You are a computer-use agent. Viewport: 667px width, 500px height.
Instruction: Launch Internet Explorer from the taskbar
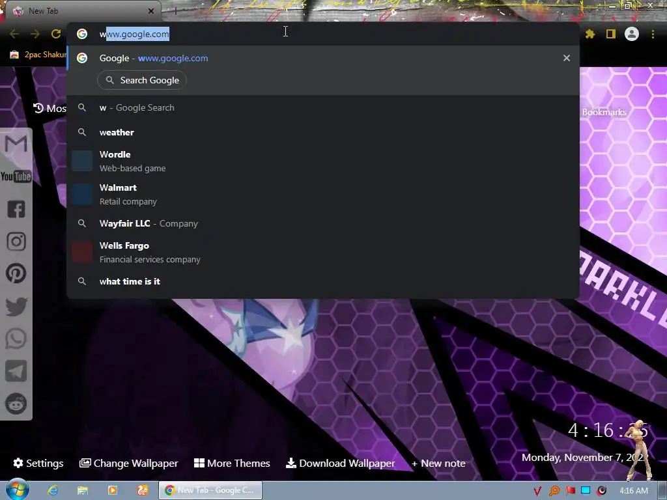tap(53, 490)
